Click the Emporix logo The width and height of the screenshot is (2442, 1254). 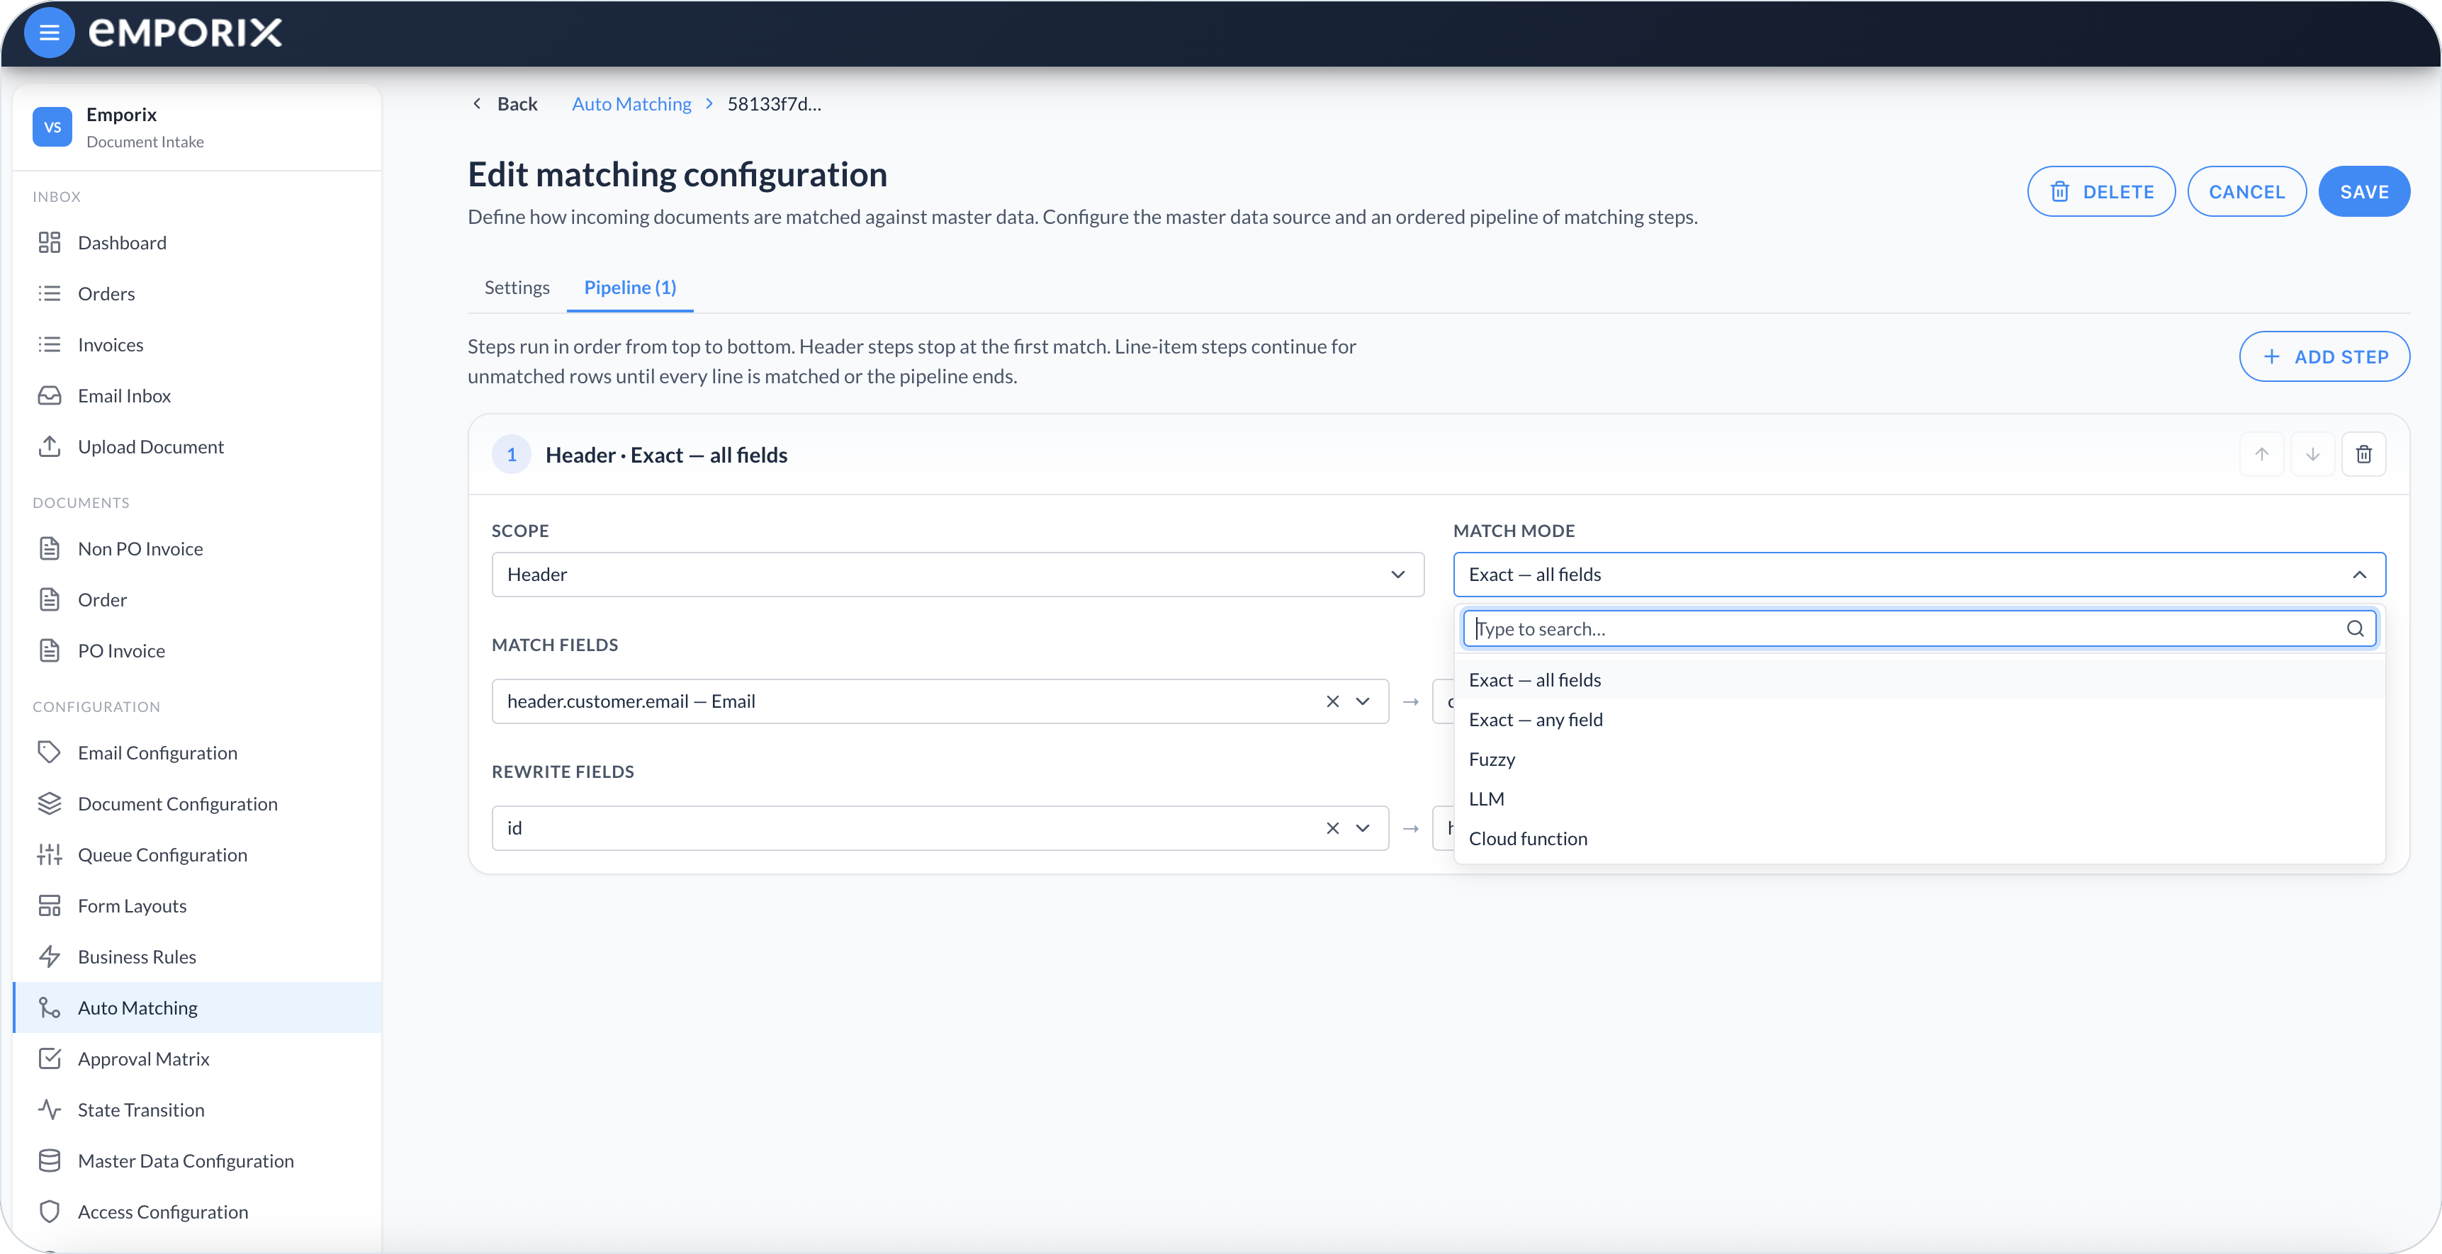(x=186, y=33)
